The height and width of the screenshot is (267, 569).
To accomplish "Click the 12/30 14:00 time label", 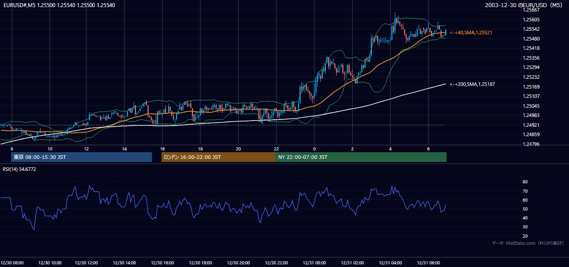I will click(x=125, y=263).
